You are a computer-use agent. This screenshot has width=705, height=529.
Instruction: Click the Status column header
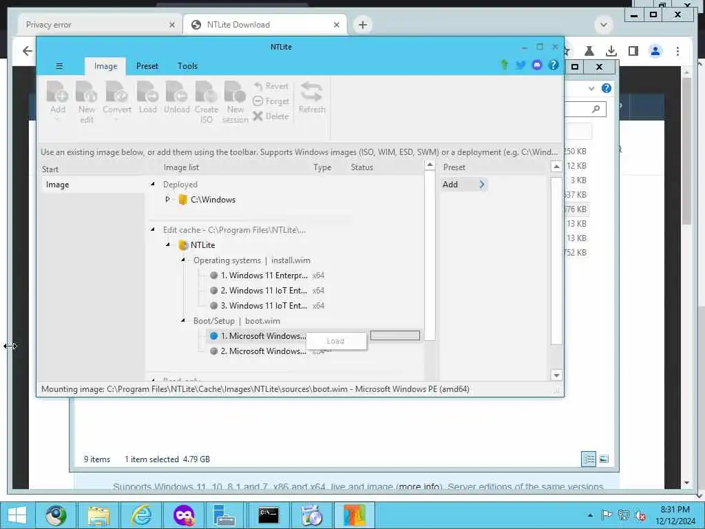[362, 167]
